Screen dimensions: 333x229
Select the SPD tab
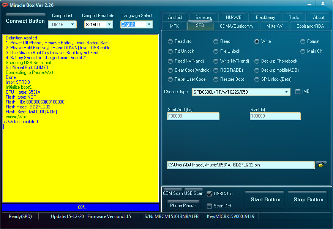click(200, 25)
